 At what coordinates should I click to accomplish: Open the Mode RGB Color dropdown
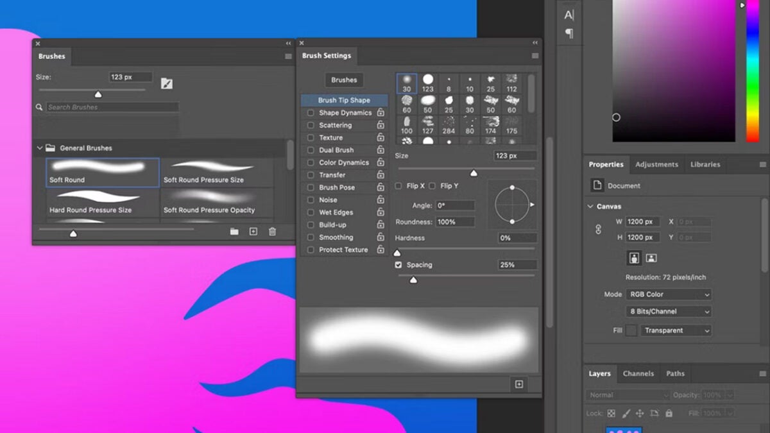[x=669, y=294]
